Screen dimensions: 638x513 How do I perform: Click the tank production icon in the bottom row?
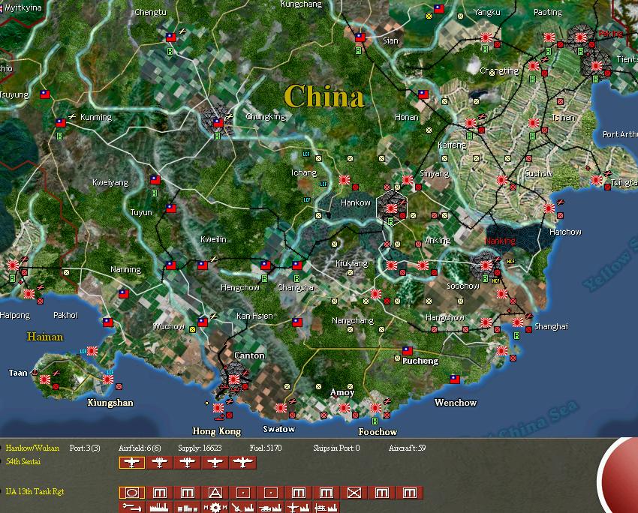click(269, 505)
